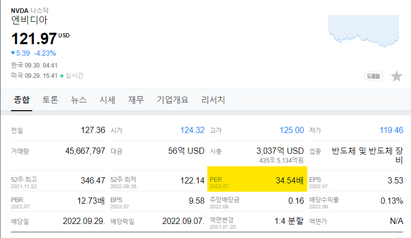
Task: Select the 액면변경 value 1:4 분할
Action: point(289,221)
